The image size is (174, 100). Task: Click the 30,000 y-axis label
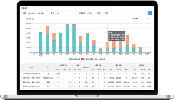tap(28, 38)
